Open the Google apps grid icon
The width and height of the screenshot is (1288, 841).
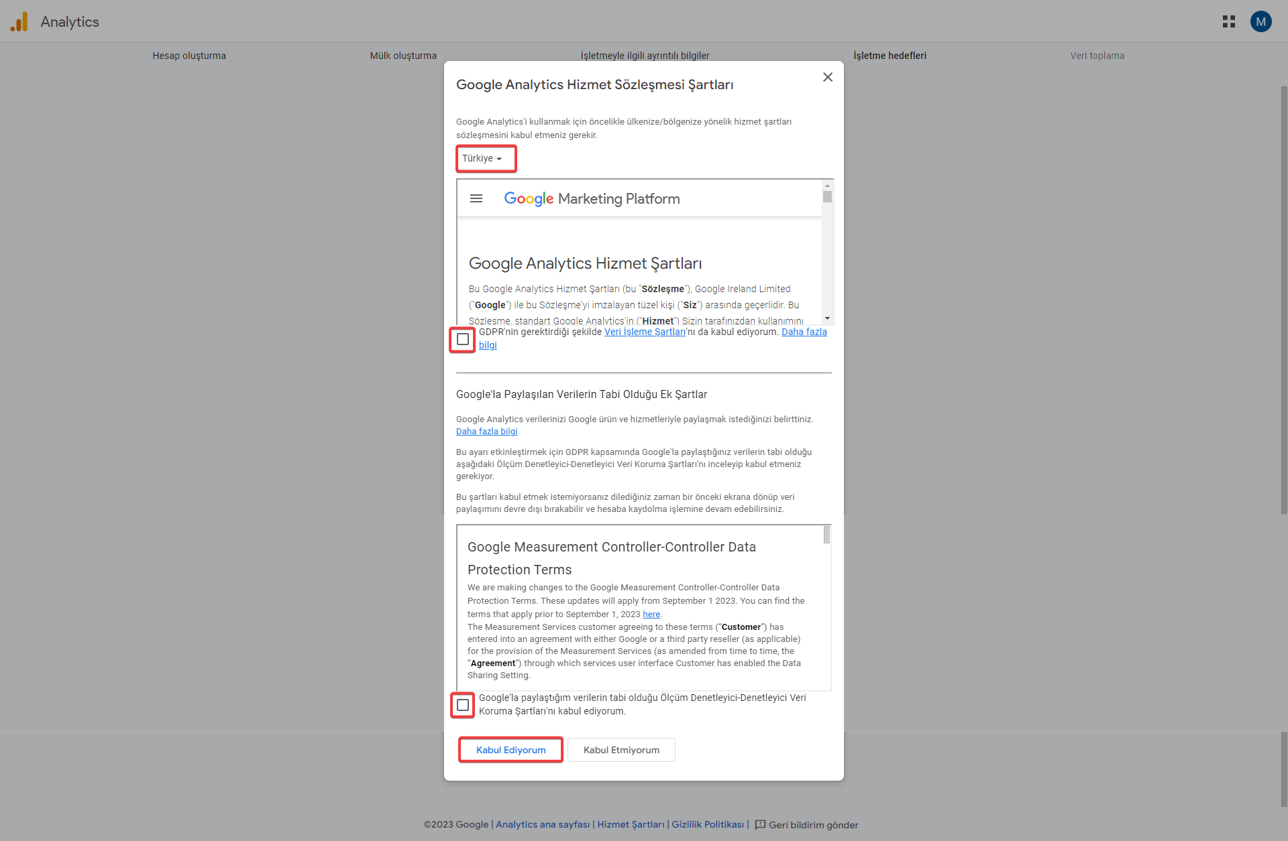click(1229, 21)
